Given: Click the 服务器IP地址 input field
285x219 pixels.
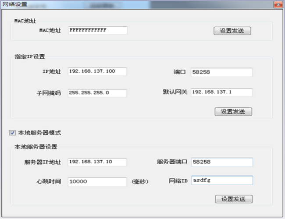Looking at the screenshot, I should tap(97, 162).
